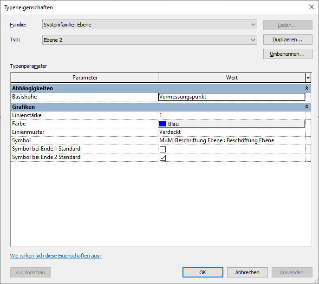Enable Symbol bei Ende 1 Standard checkbox
The width and height of the screenshot is (319, 284).
pos(163,149)
